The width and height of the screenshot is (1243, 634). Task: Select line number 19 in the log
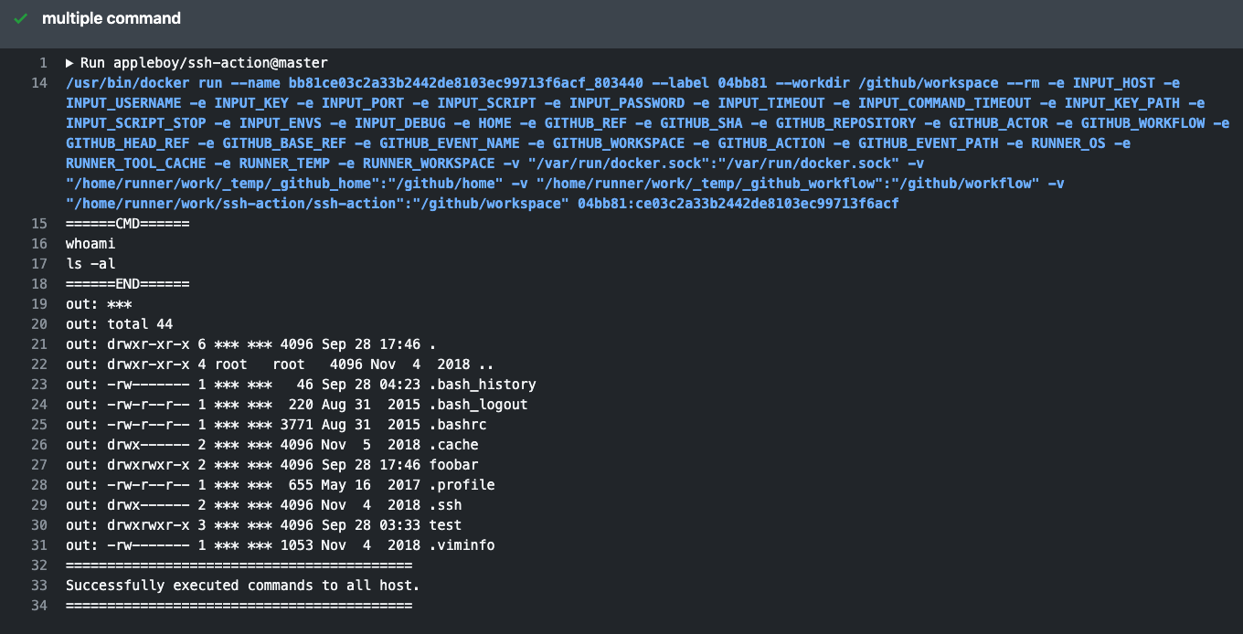(39, 304)
